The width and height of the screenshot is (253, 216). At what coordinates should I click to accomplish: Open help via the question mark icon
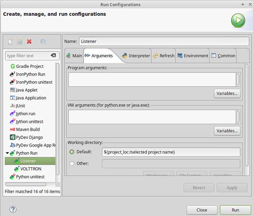(x=13, y=209)
